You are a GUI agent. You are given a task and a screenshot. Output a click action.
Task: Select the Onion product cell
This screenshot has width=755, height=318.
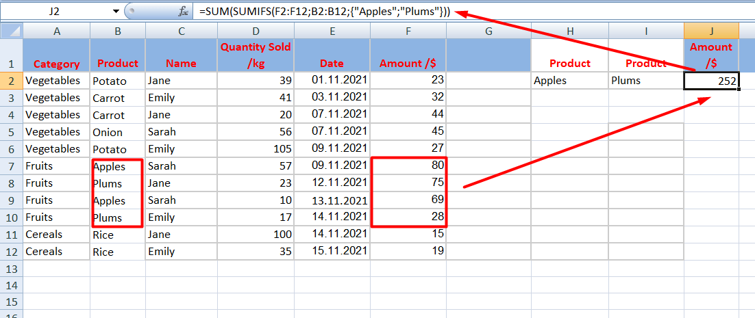tap(117, 132)
